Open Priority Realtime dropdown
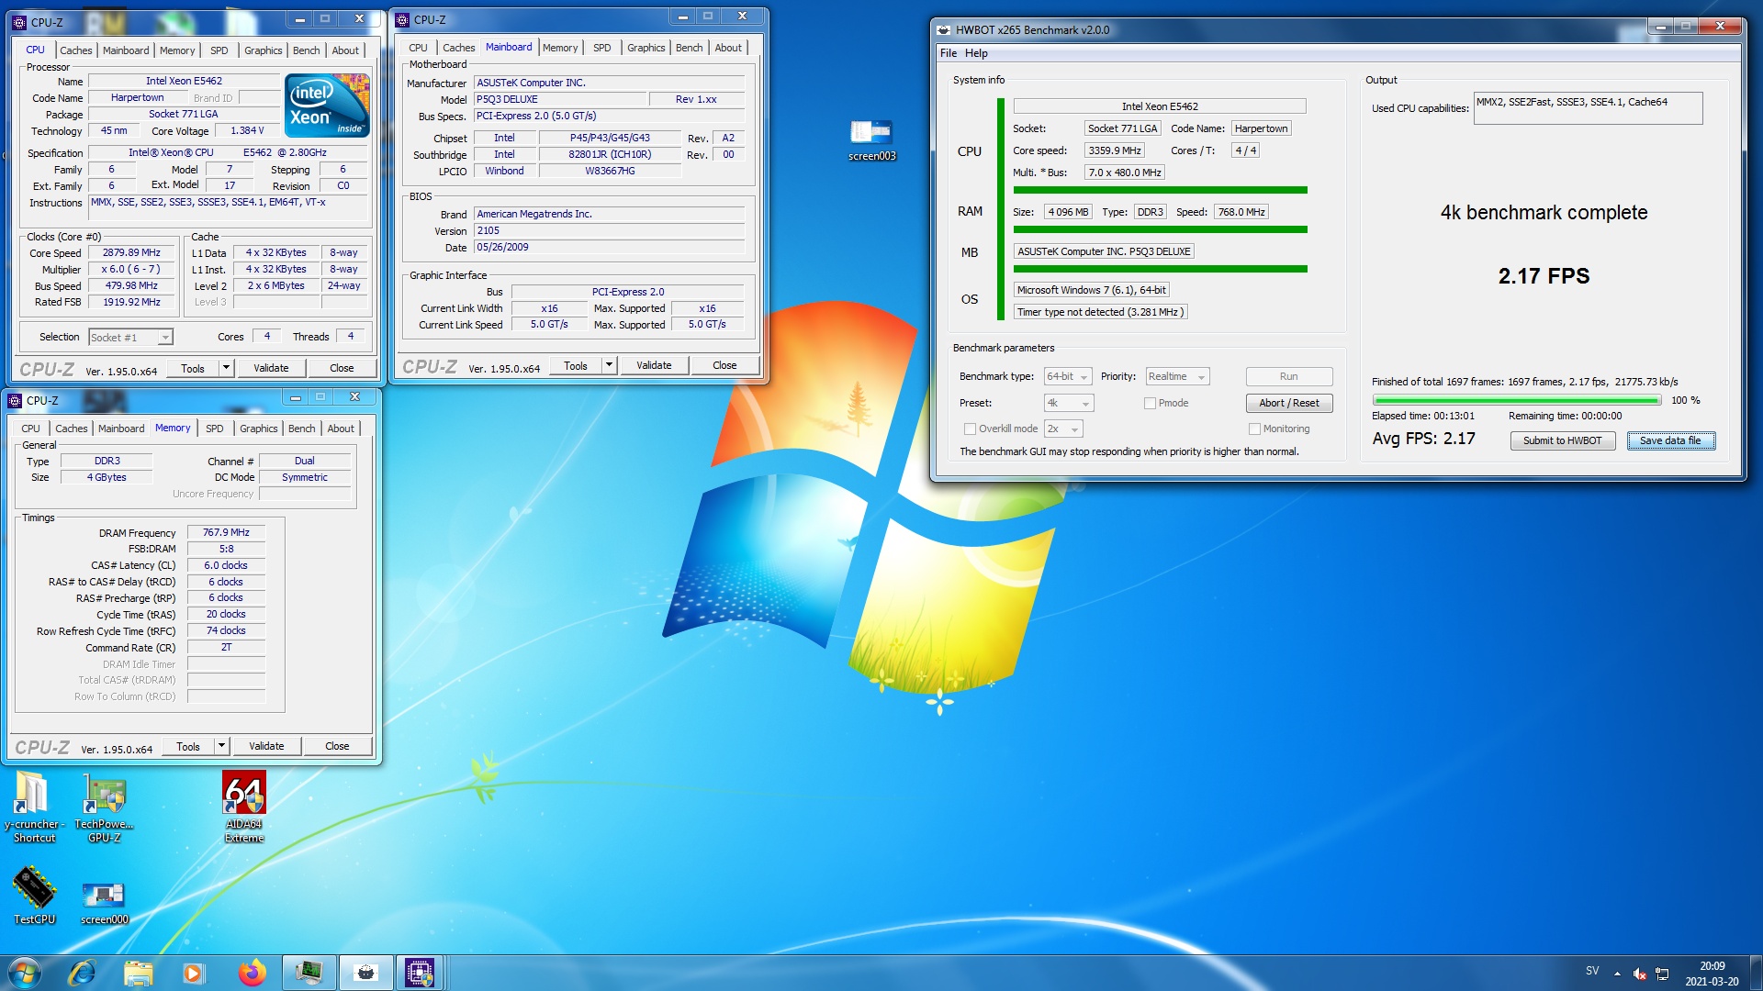1763x991 pixels. tap(1177, 376)
